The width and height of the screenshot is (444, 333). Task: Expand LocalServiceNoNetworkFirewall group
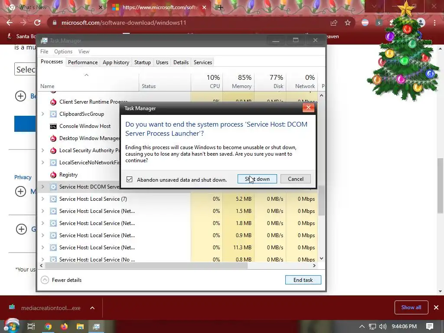[x=43, y=163]
